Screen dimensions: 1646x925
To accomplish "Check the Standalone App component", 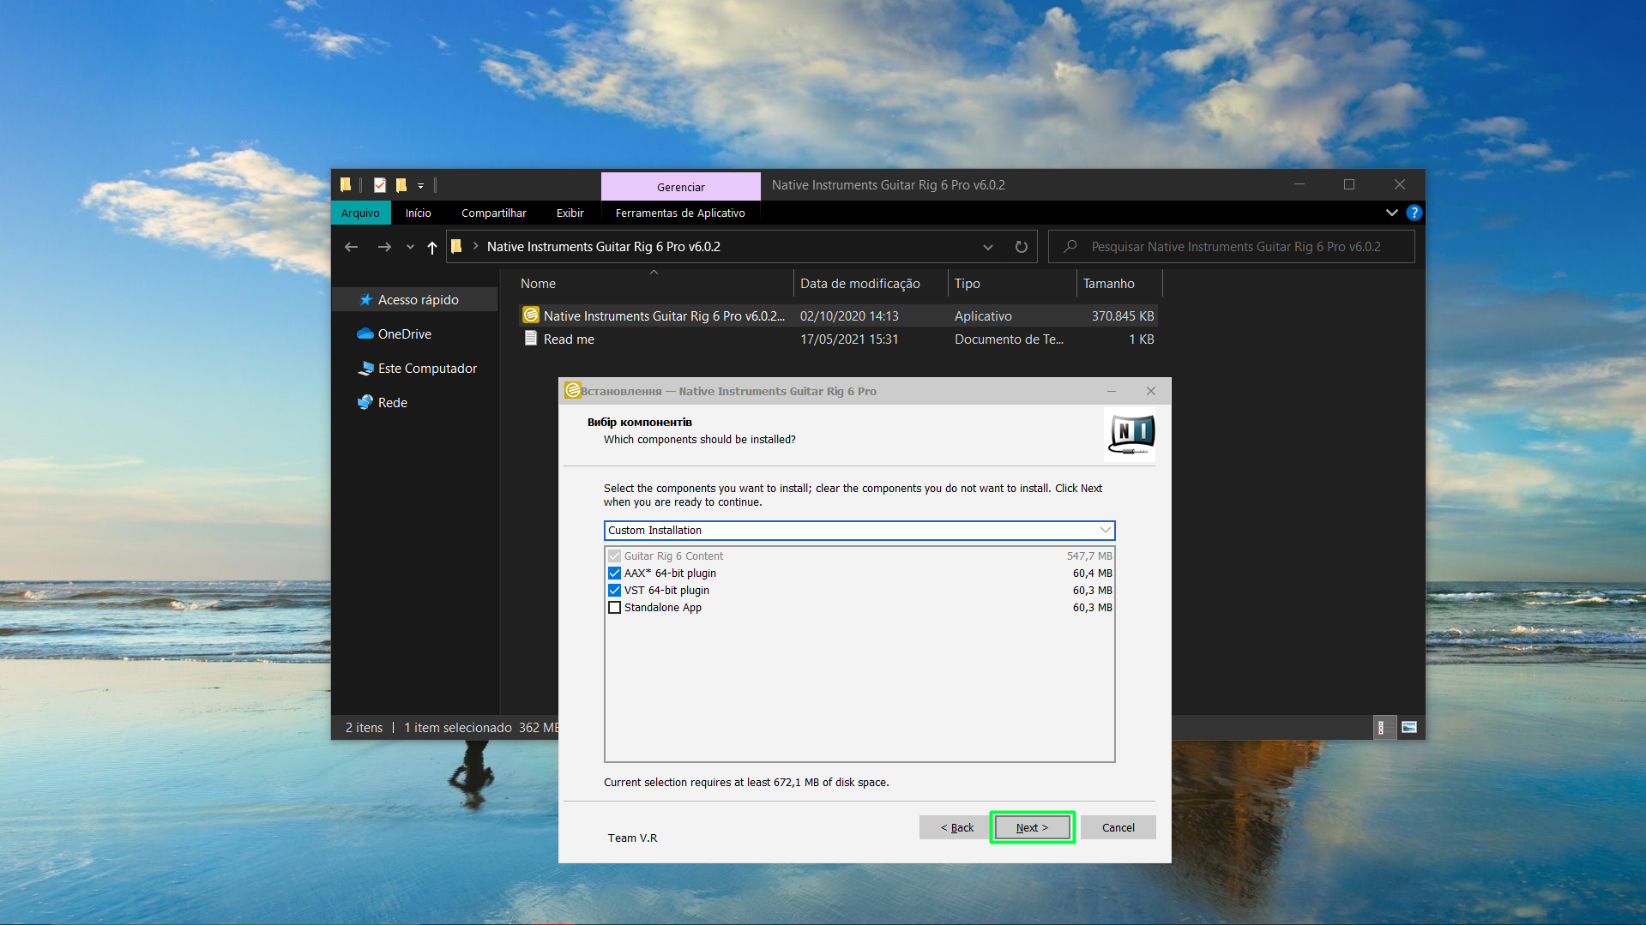I will click(614, 608).
